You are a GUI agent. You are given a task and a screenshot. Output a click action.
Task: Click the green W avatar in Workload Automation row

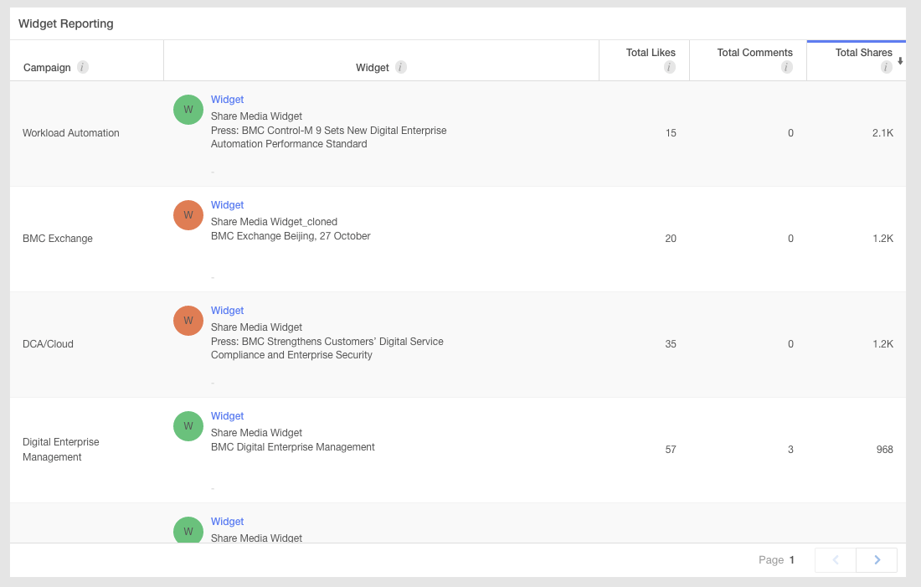pos(188,110)
